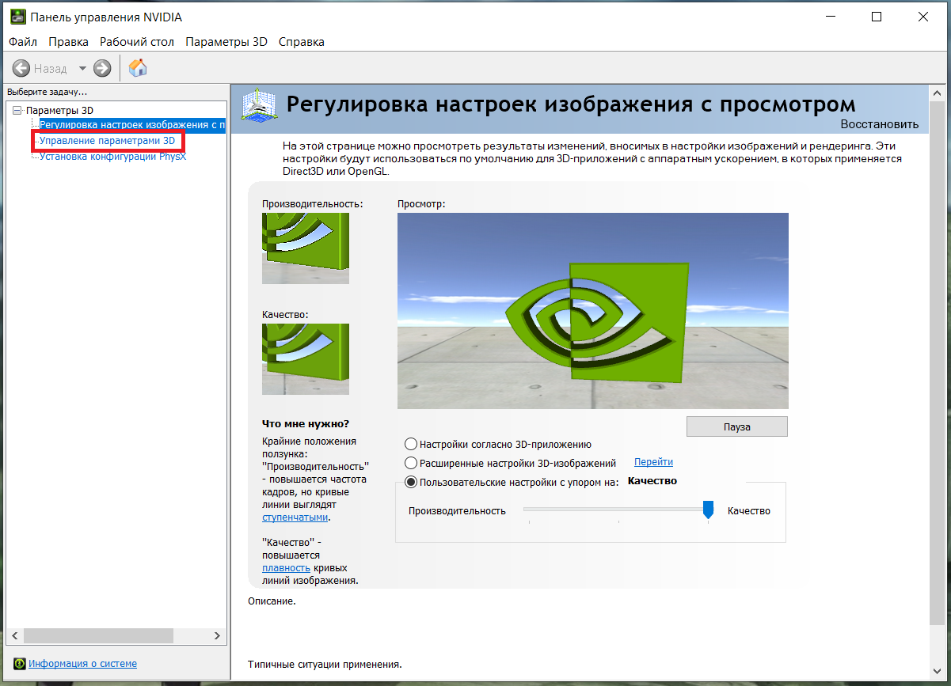951x686 pixels.
Task: Open the Справка menu
Action: pyautogui.click(x=302, y=42)
